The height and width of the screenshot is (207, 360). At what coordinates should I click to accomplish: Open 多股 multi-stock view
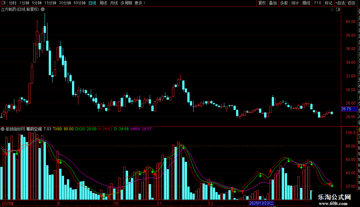click(284, 3)
